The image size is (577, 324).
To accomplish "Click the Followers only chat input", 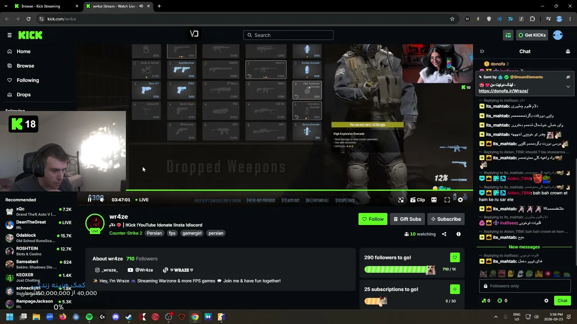I will coord(525,286).
